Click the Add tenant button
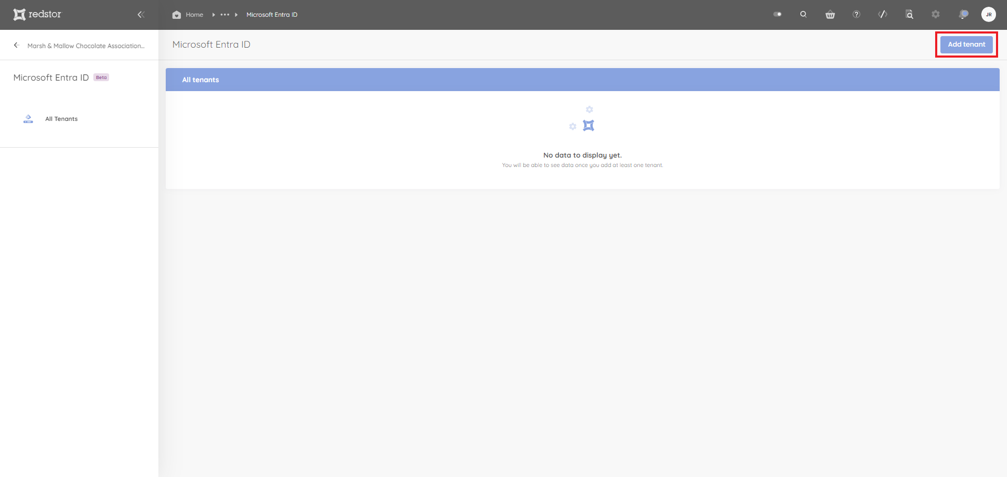The width and height of the screenshot is (1007, 477). 966,45
